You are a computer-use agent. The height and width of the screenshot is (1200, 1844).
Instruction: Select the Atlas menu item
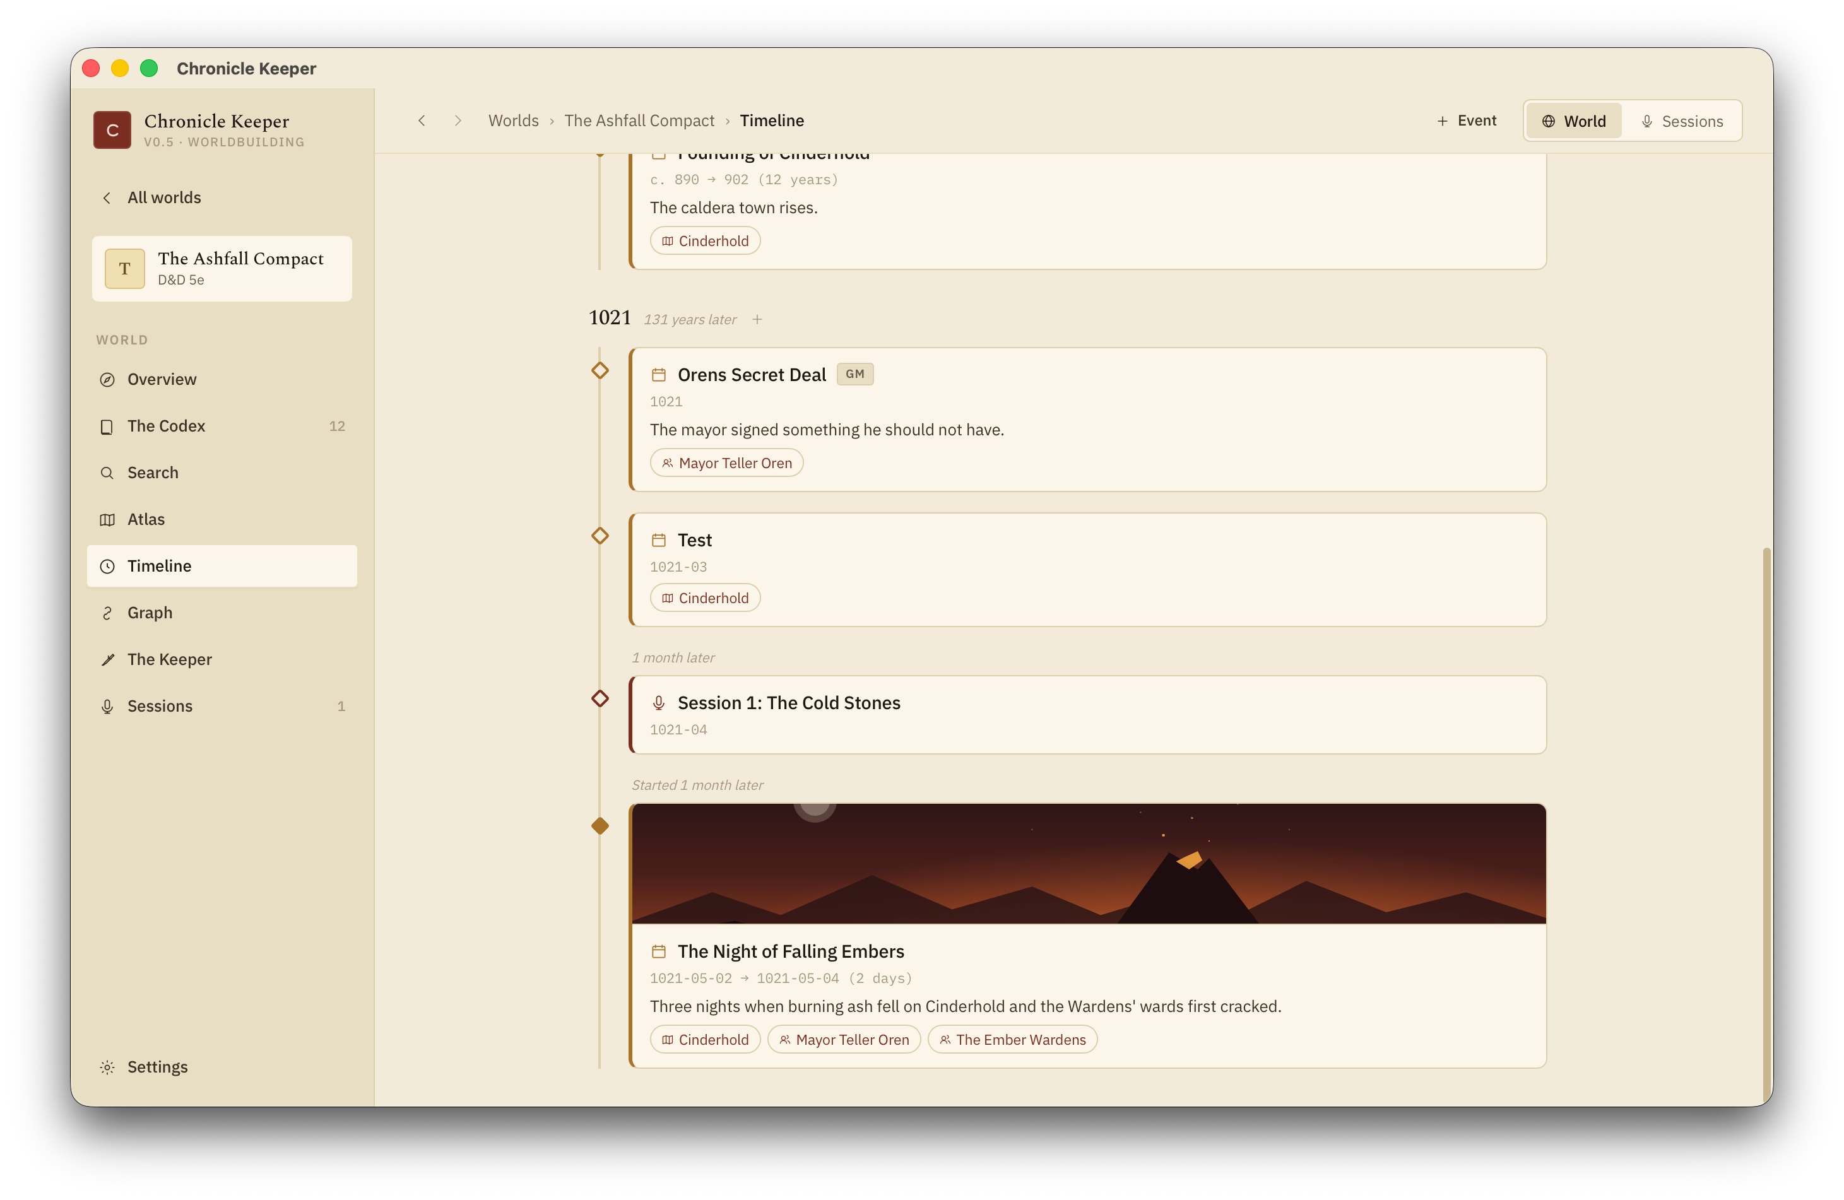pos(222,520)
